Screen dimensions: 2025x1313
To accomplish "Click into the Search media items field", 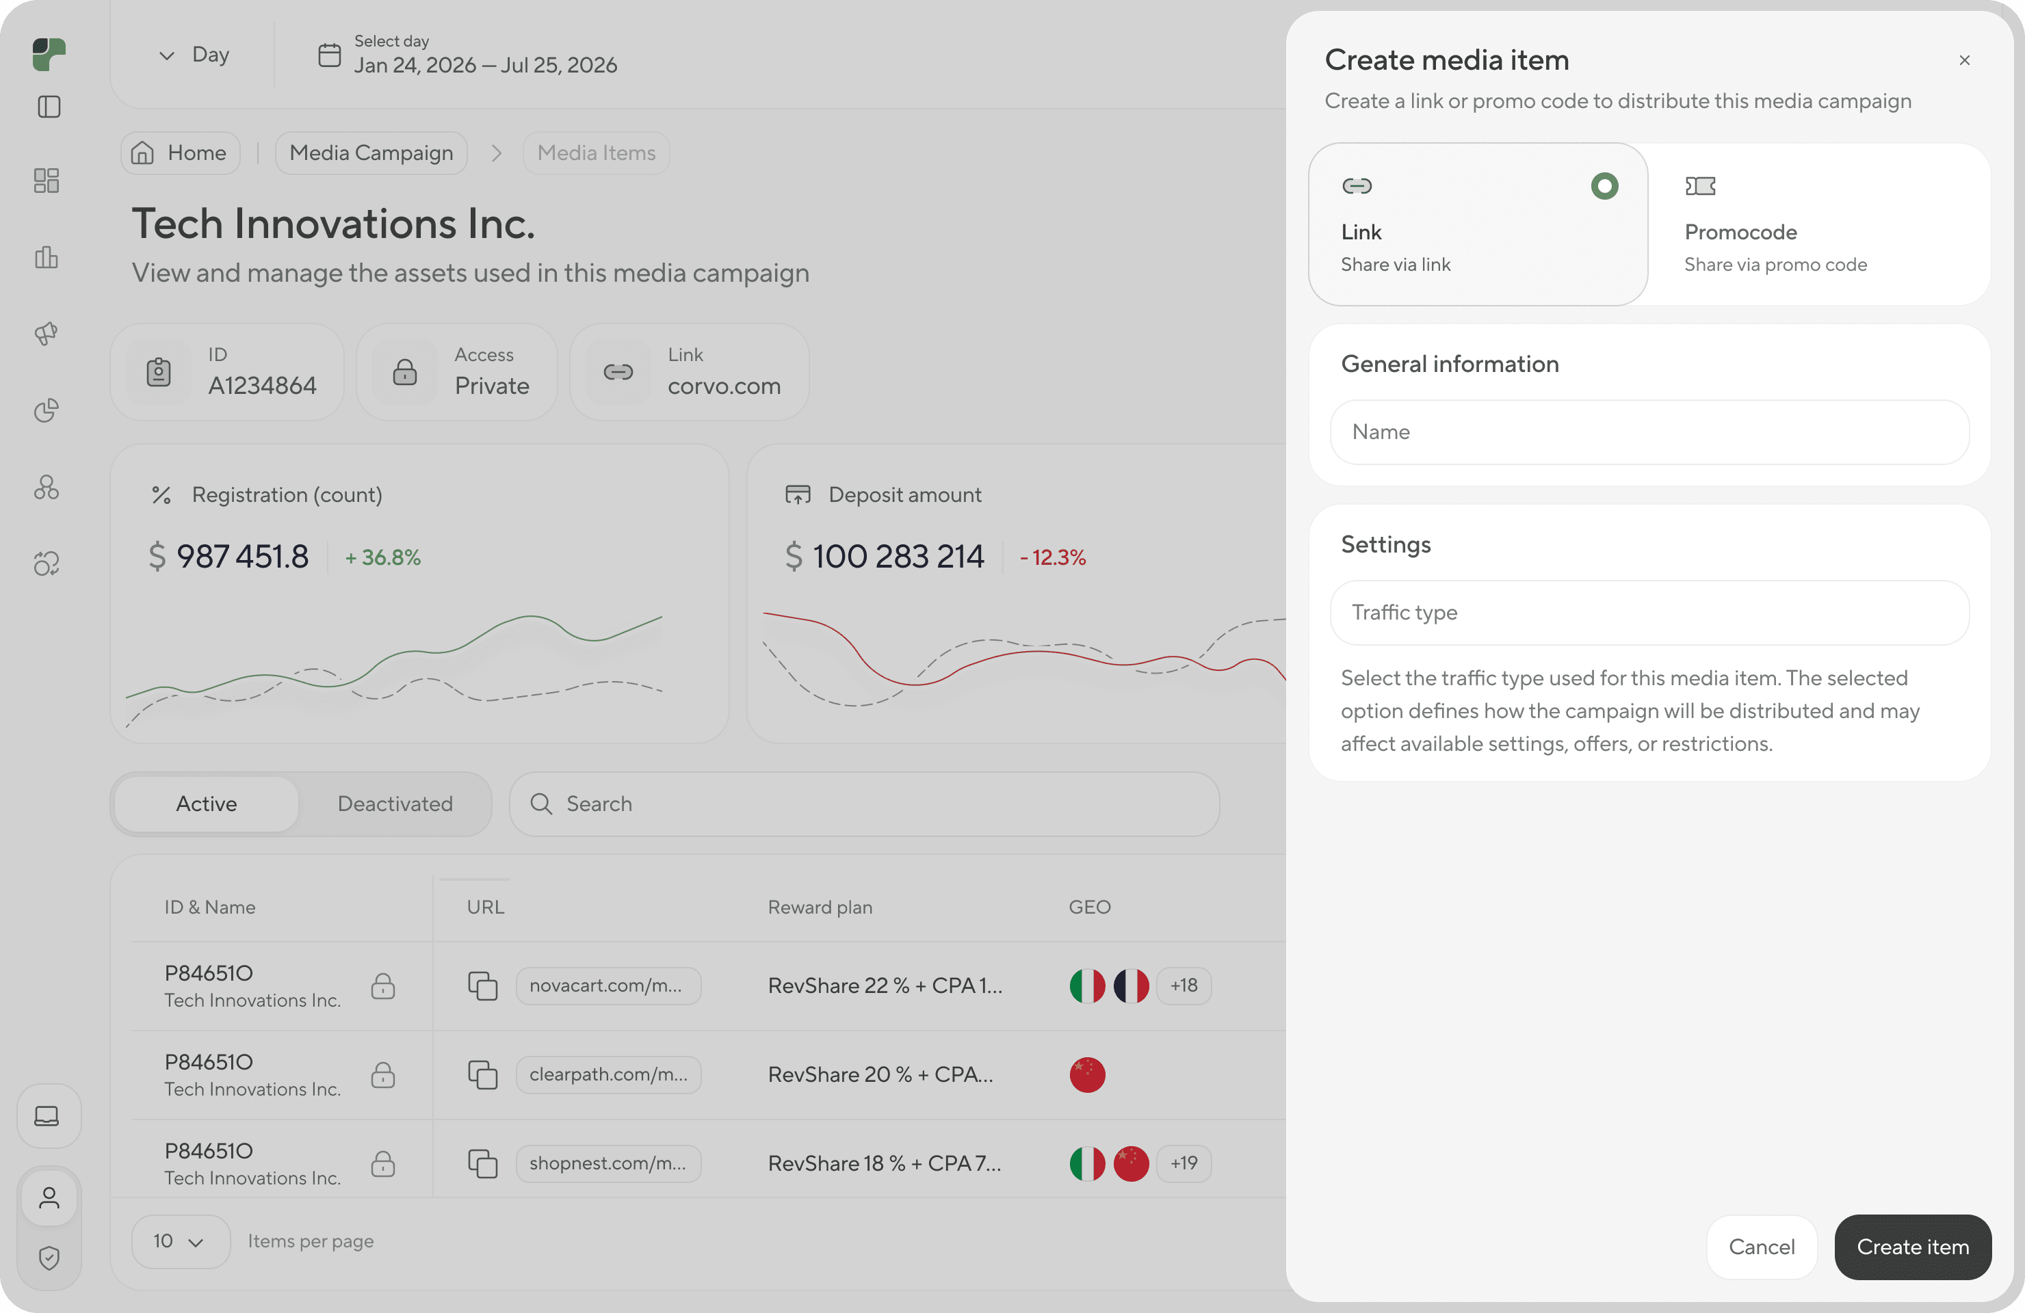I will 863,804.
